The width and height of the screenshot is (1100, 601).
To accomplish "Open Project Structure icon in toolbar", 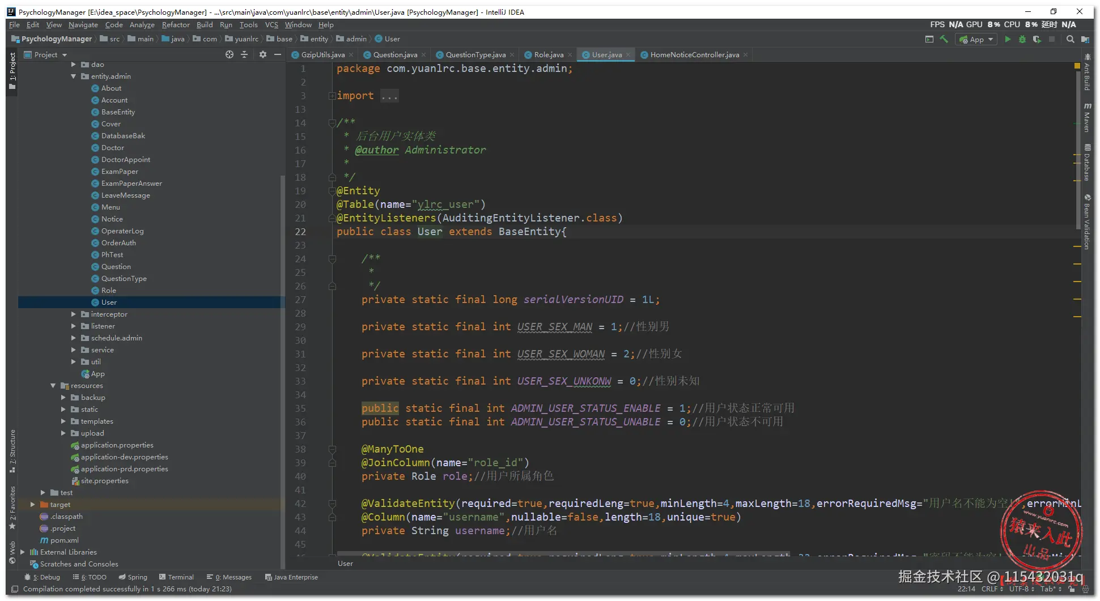I will coord(1085,39).
